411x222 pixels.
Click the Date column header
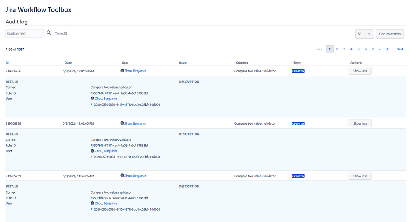[x=68, y=62]
